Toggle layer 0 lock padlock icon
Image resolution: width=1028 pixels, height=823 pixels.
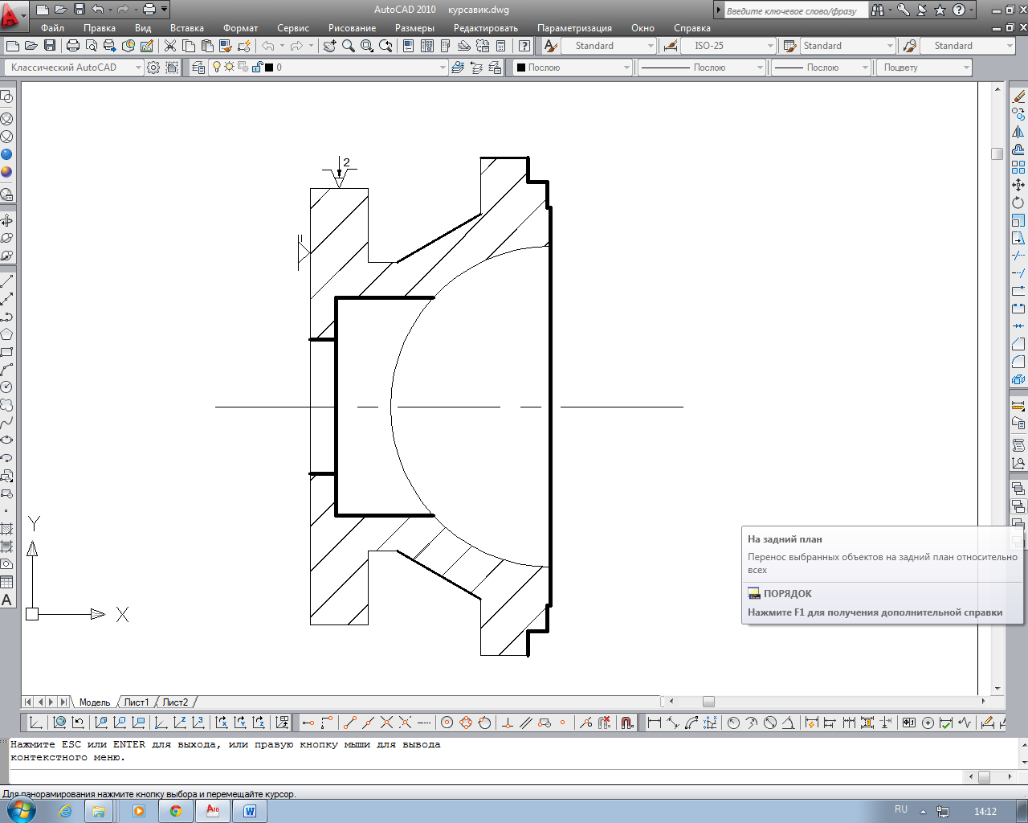click(x=256, y=68)
